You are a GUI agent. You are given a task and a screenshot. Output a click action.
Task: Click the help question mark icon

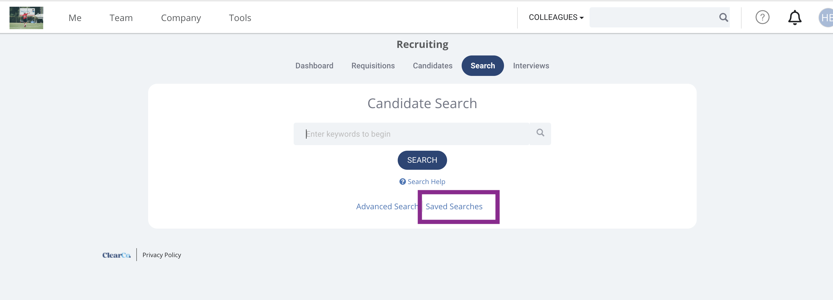click(762, 17)
